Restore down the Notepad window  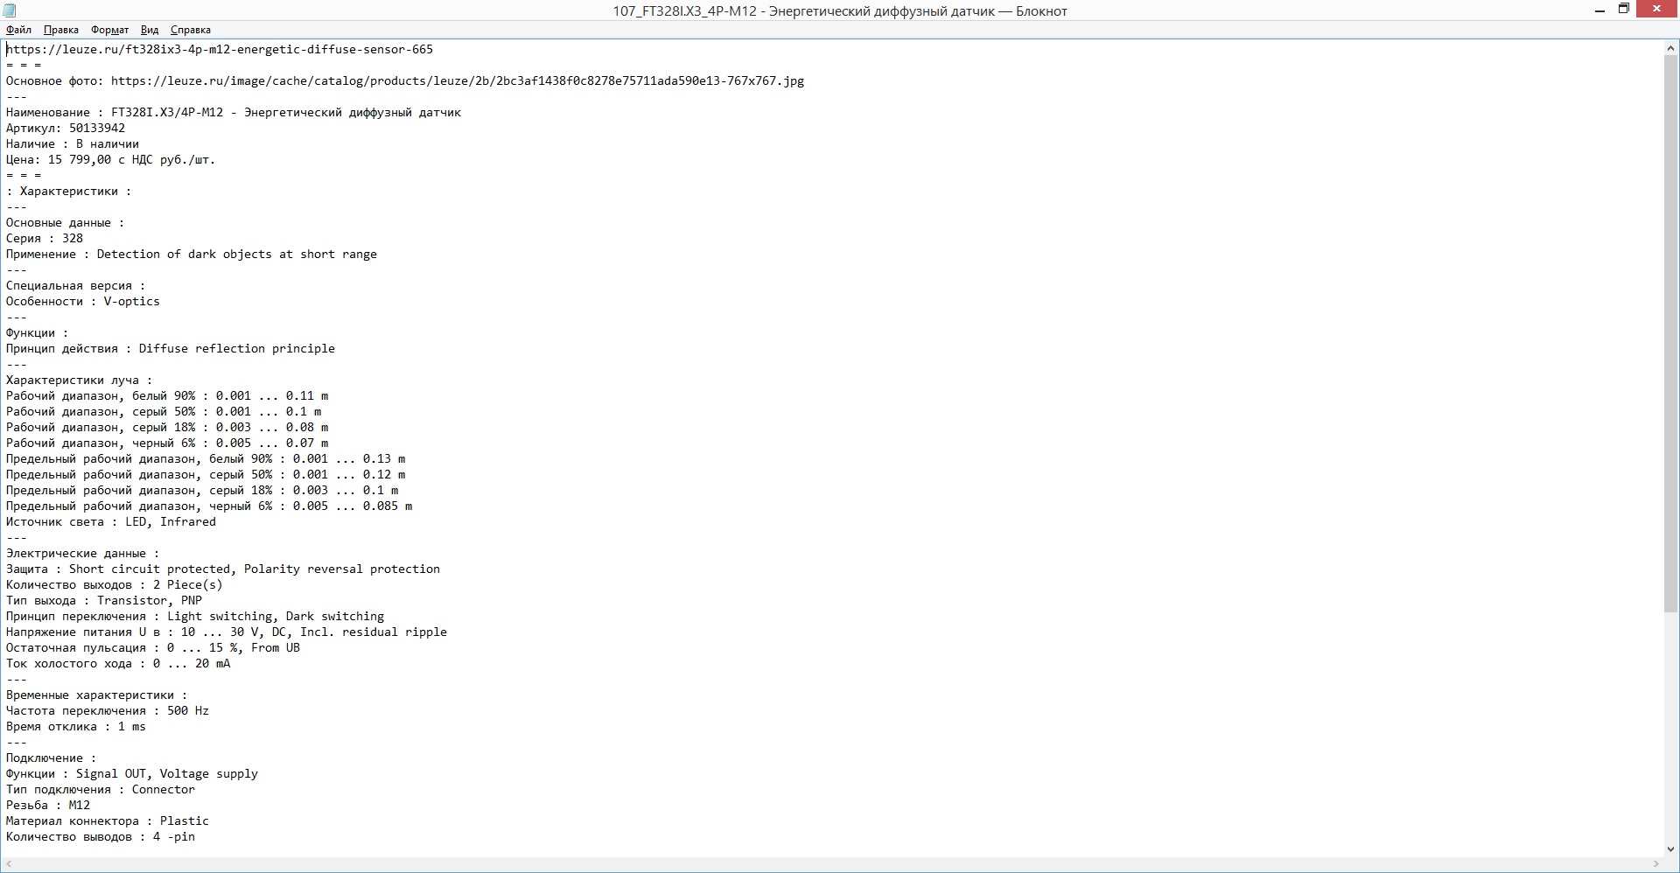(1624, 10)
